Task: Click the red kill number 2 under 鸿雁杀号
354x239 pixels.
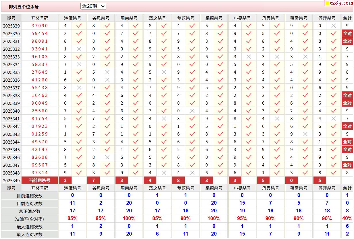Action: 66,180
